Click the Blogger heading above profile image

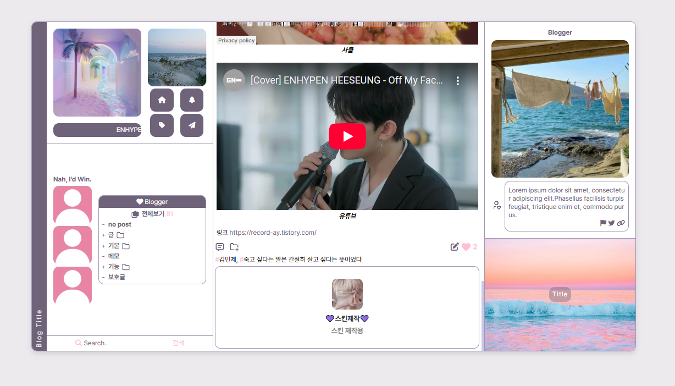560,32
